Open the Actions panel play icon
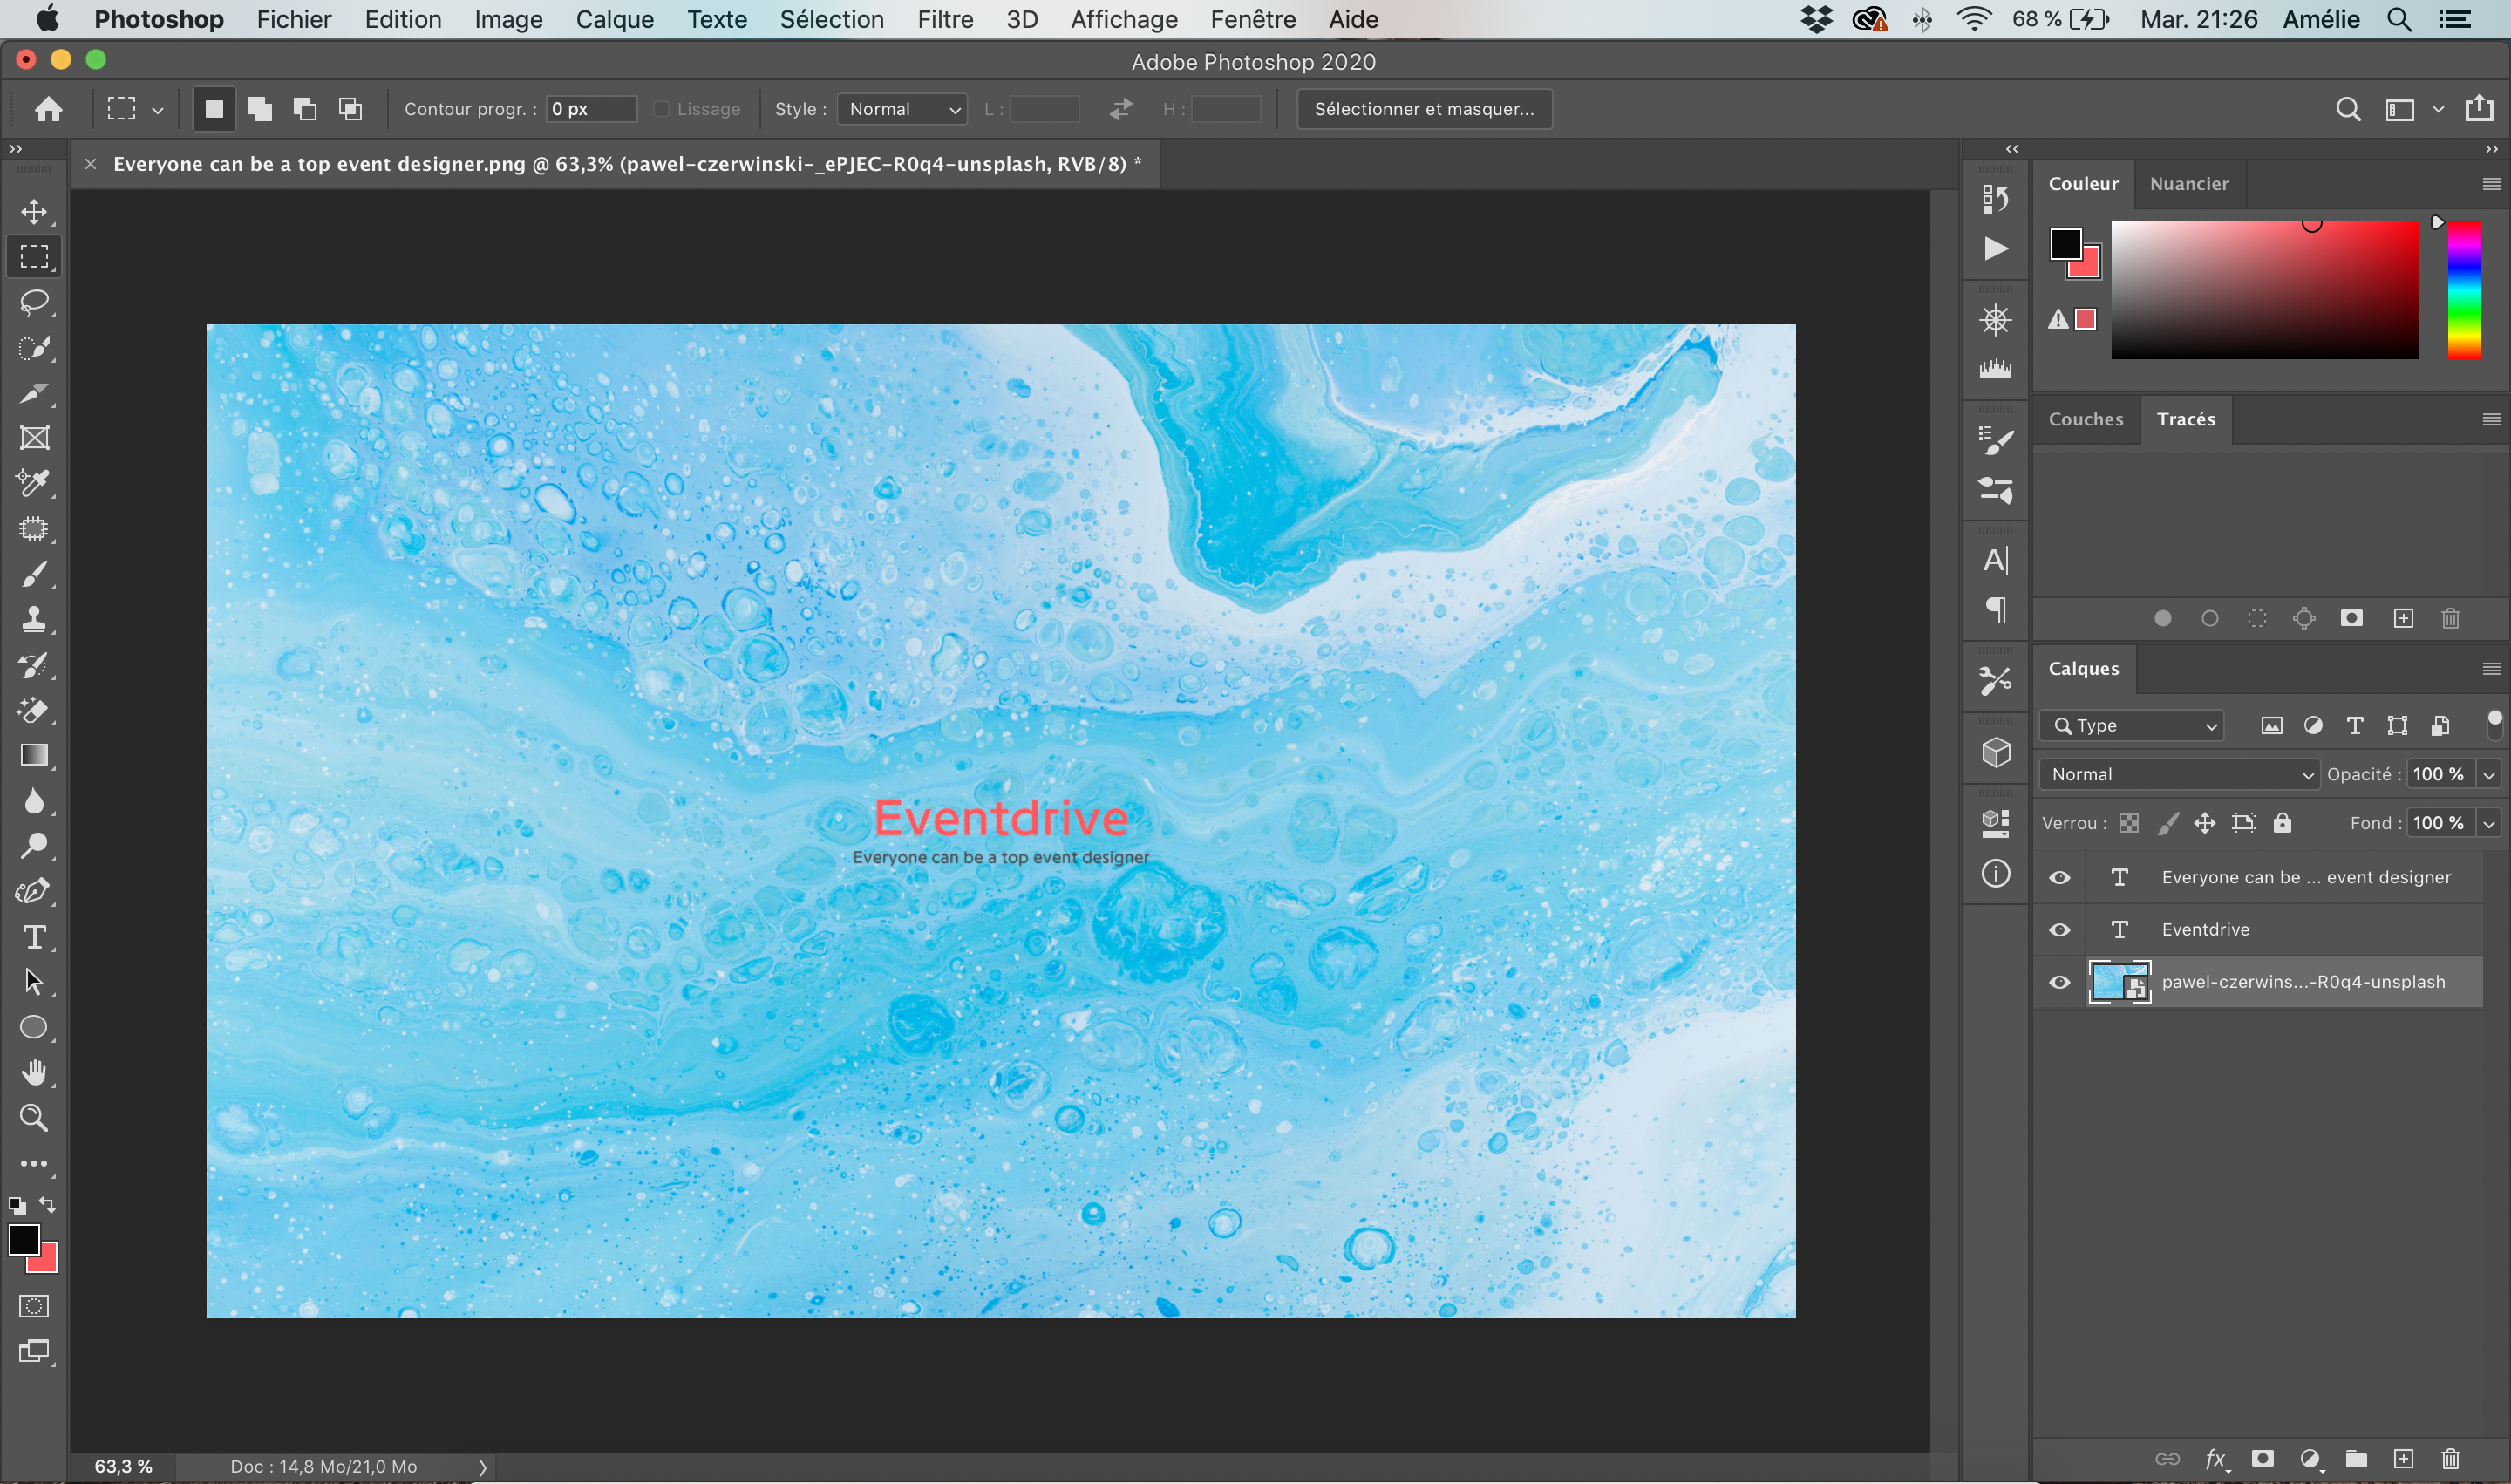Image resolution: width=2511 pixels, height=1484 pixels. click(x=1995, y=248)
